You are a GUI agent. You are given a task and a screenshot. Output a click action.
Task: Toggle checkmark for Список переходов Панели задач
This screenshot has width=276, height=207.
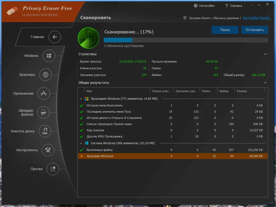click(81, 124)
